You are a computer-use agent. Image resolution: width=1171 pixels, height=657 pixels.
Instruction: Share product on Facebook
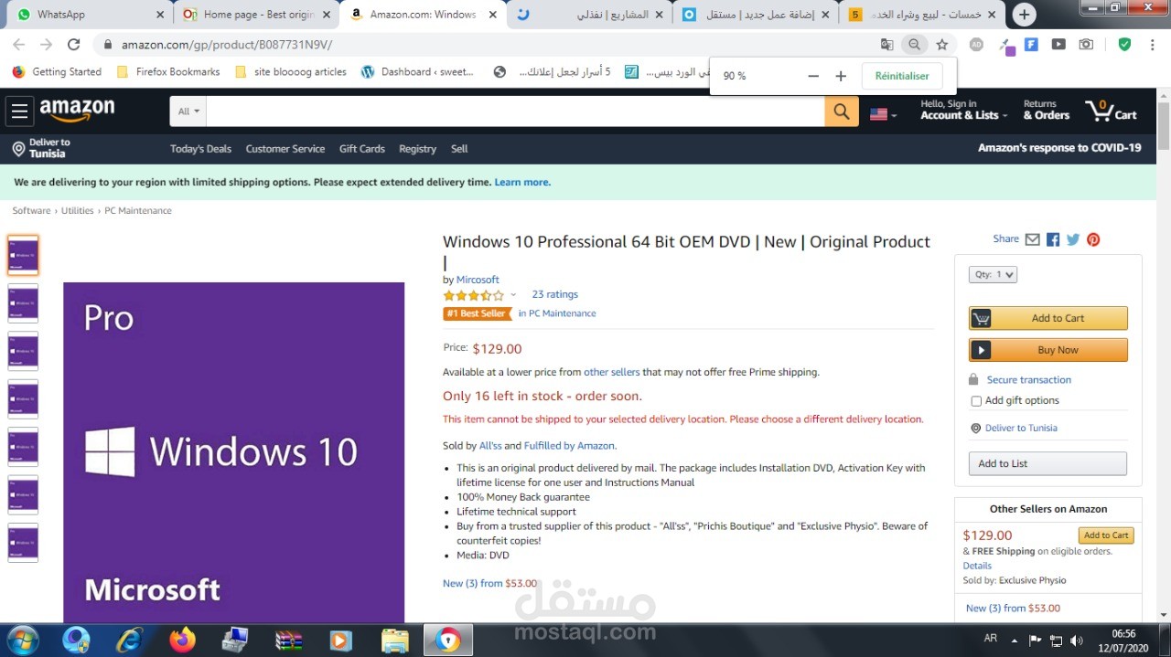tap(1053, 239)
